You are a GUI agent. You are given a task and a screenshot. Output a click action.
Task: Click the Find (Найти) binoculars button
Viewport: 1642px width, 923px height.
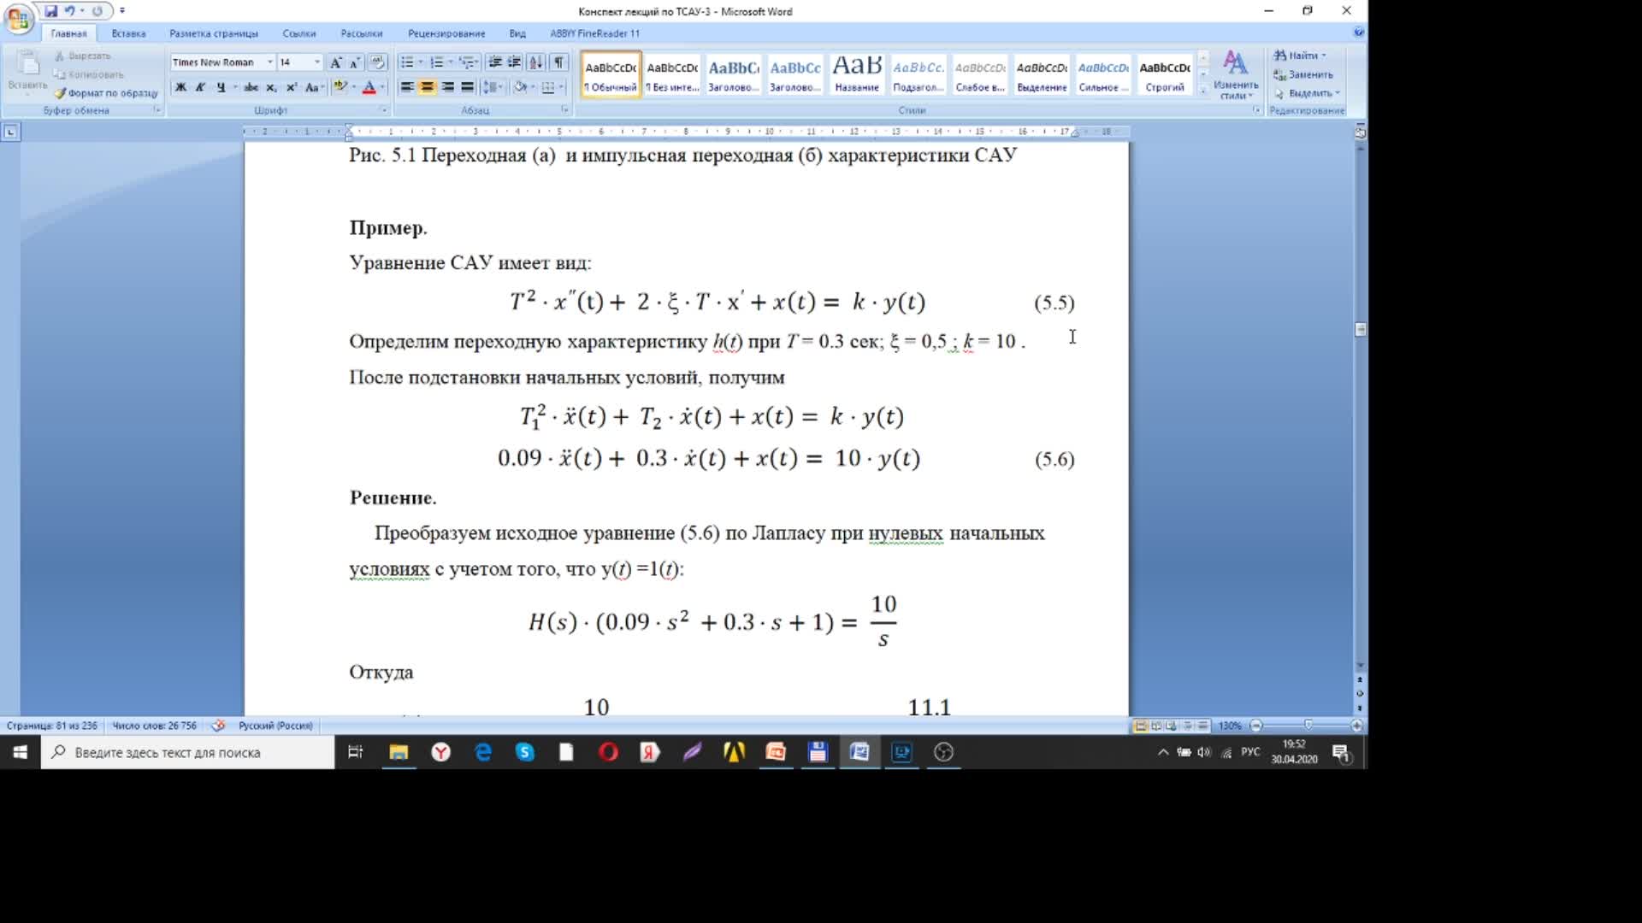[x=1299, y=56]
